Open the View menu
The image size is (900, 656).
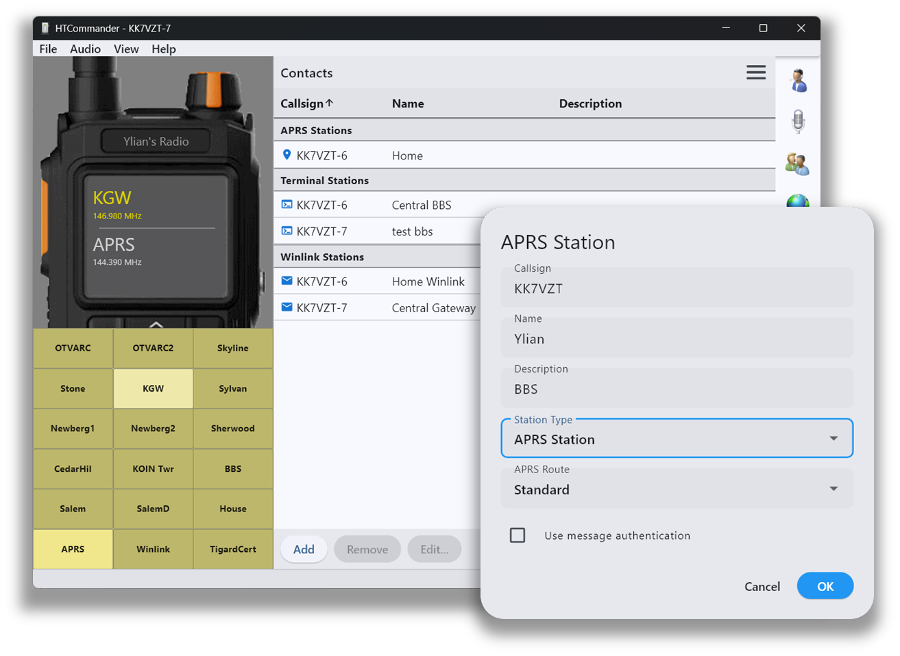(x=126, y=49)
